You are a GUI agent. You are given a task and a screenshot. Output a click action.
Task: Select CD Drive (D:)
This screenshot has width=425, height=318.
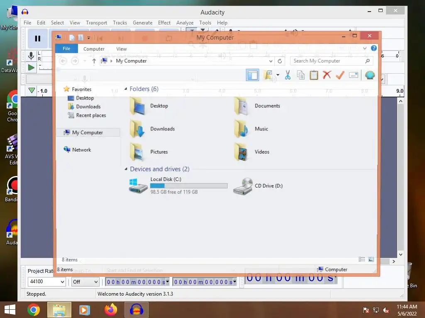tap(258, 186)
